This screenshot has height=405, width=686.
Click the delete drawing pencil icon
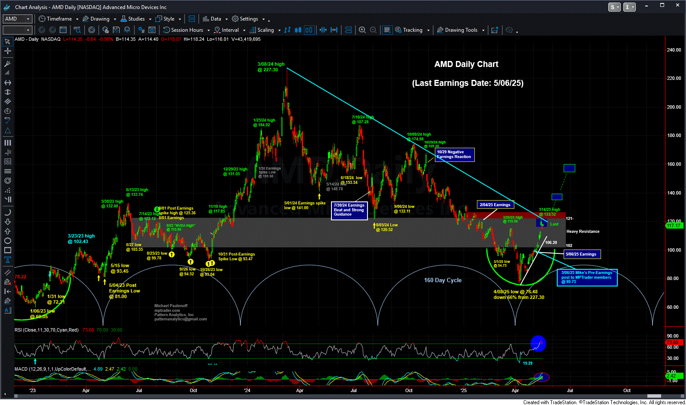[x=7, y=282]
